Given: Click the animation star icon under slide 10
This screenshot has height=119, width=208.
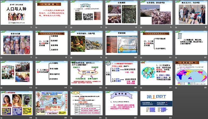Looking at the screenshot, I should click(x=106, y=58).
